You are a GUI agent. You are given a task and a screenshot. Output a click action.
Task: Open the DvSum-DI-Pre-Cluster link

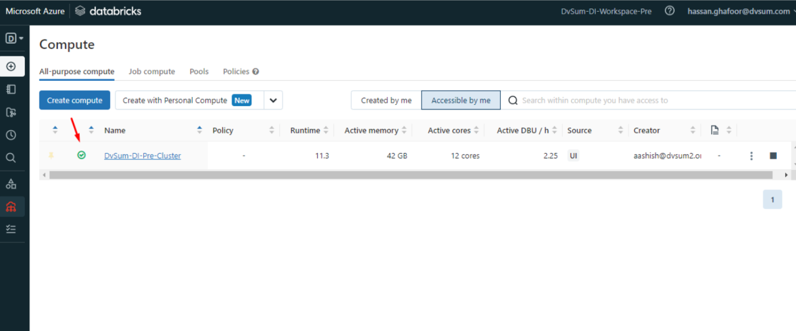142,155
